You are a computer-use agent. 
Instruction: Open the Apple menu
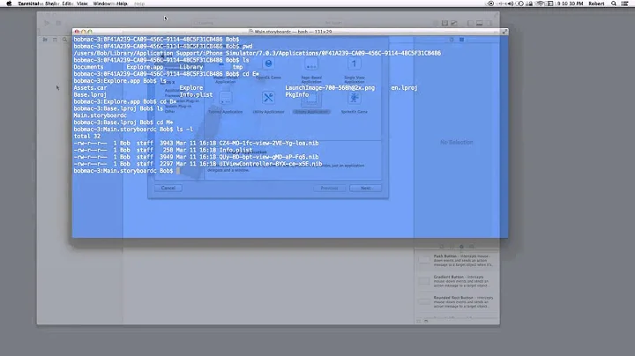(x=9, y=4)
